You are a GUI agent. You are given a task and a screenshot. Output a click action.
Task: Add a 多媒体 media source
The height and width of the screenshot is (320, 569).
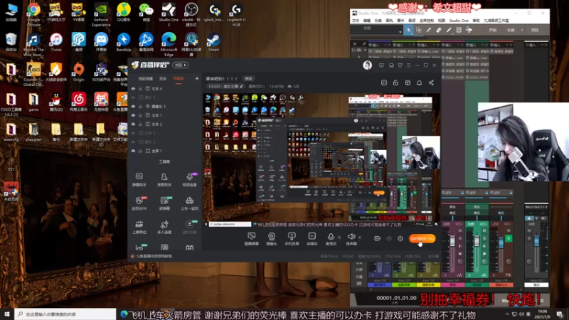[312, 239]
